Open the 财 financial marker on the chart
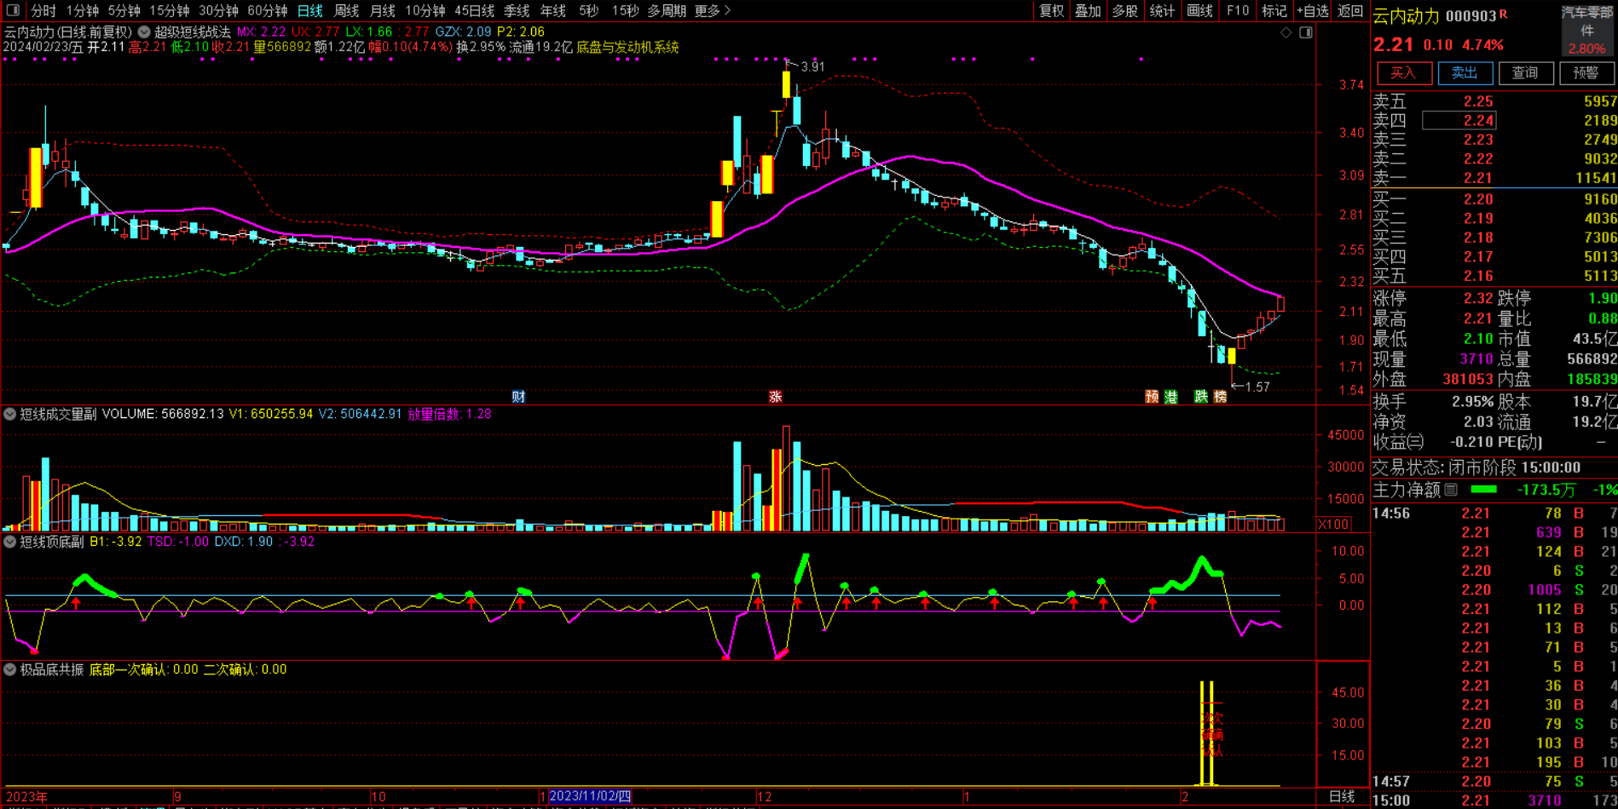Image resolution: width=1618 pixels, height=809 pixels. click(x=518, y=397)
